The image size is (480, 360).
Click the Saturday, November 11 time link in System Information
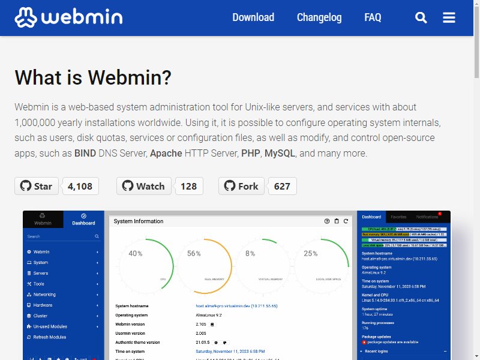230,352
